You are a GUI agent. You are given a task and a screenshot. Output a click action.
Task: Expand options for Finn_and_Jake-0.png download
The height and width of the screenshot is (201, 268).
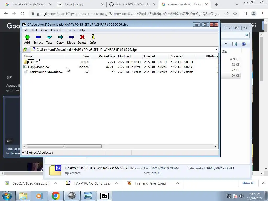(178, 183)
